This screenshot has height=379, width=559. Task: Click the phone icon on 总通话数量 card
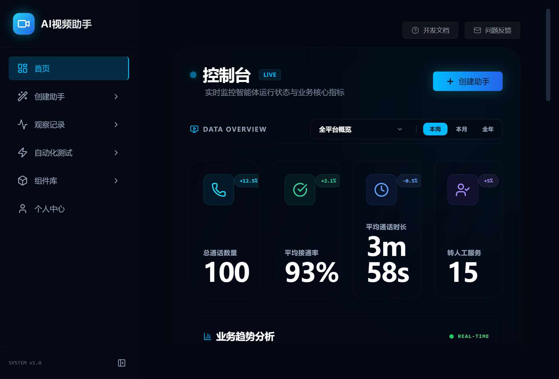(x=219, y=190)
